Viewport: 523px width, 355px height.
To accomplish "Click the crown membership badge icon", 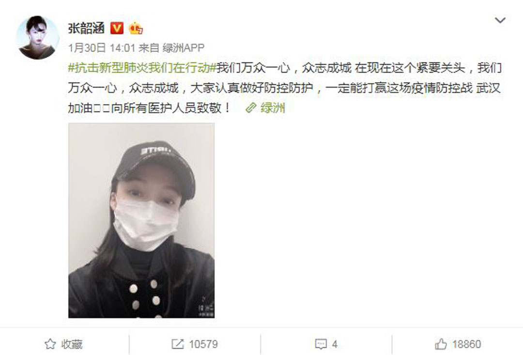I will pyautogui.click(x=136, y=29).
